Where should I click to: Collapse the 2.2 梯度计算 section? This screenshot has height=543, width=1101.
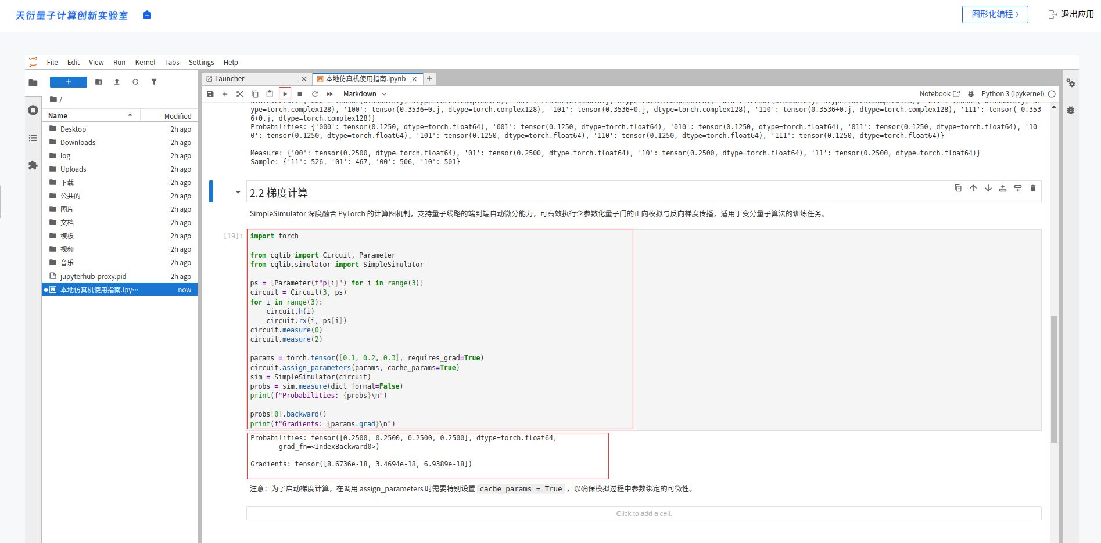238,192
